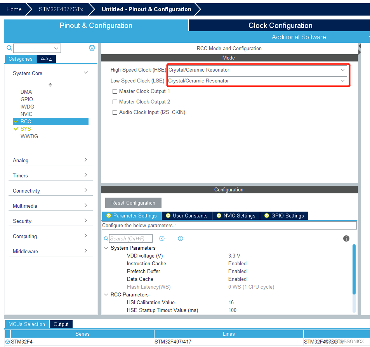Click collapse panel arrows at top right
Viewport: 370px width, 347px height.
click(x=360, y=49)
